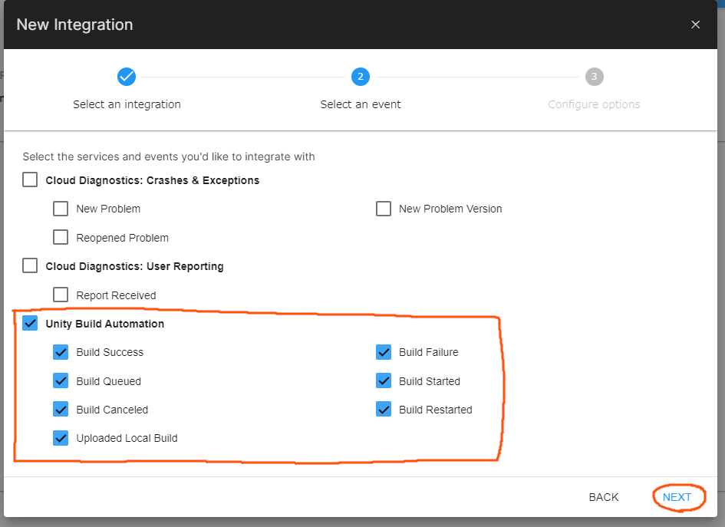This screenshot has width=725, height=527.
Task: Click the BACK button
Action: click(604, 497)
